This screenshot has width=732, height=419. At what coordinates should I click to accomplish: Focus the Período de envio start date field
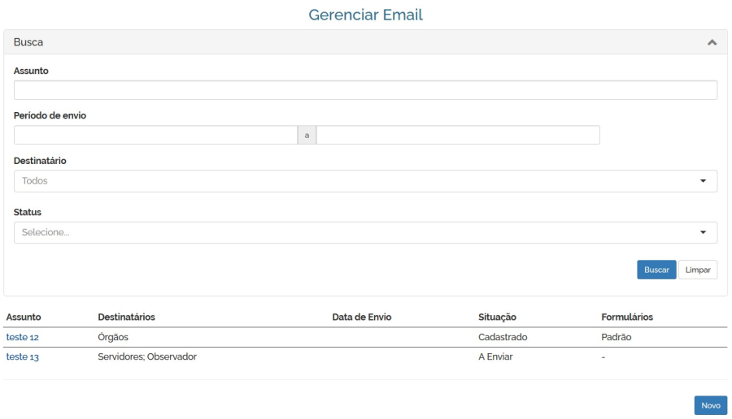coord(155,135)
